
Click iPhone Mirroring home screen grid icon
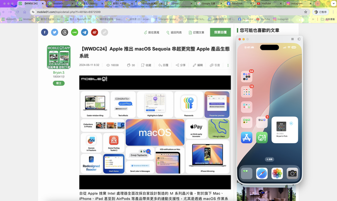[292, 39]
